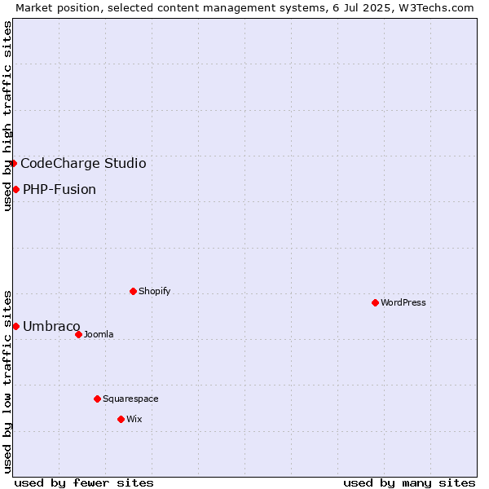Click the 'used by high traffic sites' axis label
489x489 pixels.
(7, 116)
